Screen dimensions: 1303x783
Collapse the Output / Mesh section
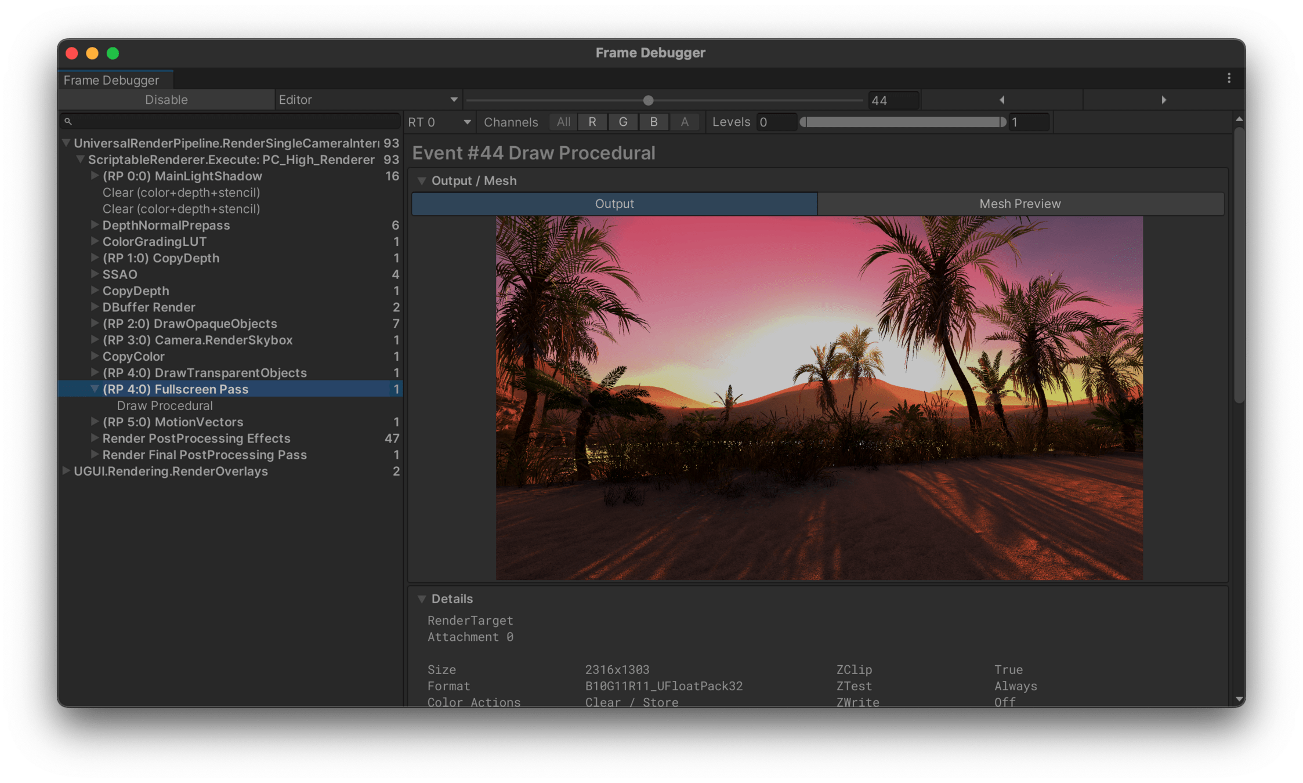pyautogui.click(x=422, y=181)
